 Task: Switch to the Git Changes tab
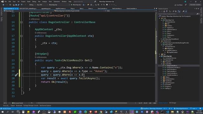point(173,103)
